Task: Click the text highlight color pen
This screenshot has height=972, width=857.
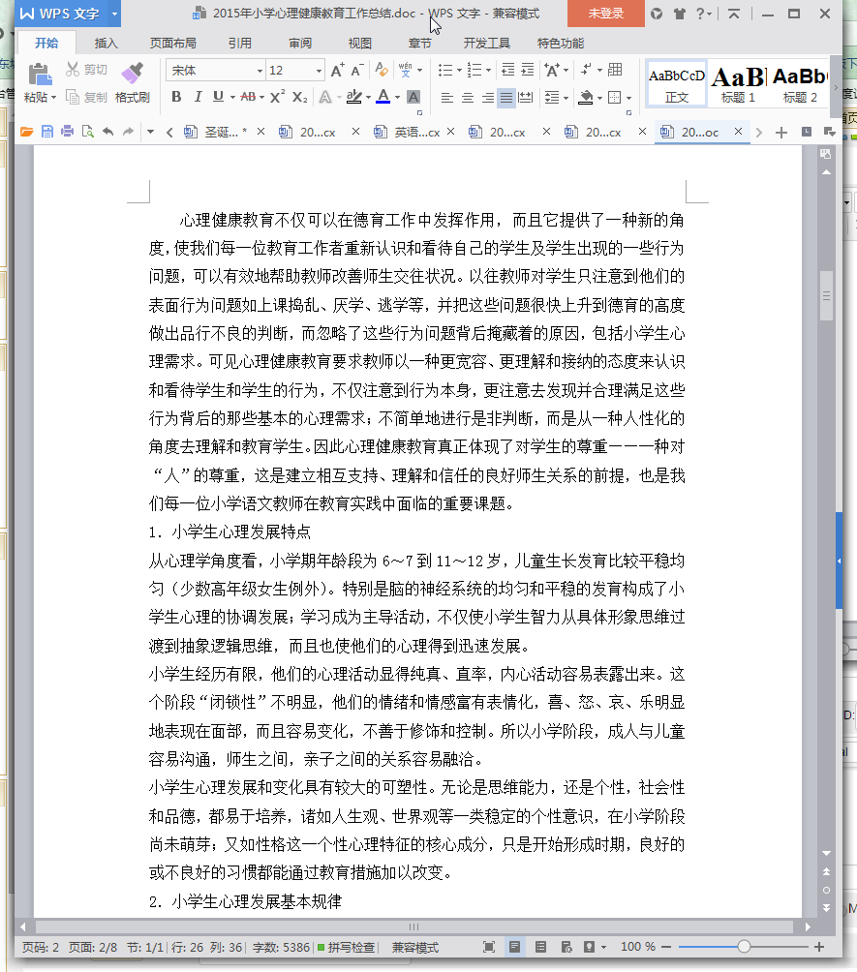Action: [354, 97]
